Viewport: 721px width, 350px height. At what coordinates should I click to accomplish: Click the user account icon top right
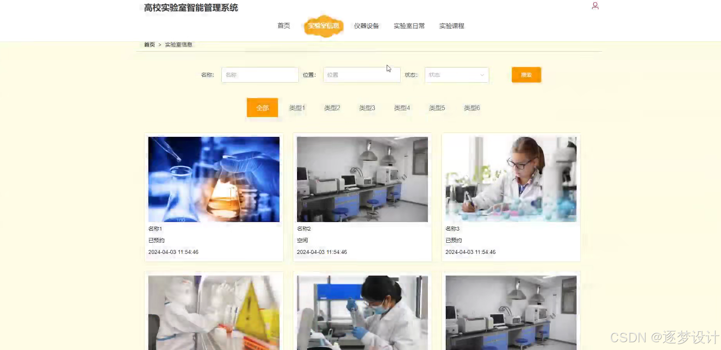click(x=595, y=6)
